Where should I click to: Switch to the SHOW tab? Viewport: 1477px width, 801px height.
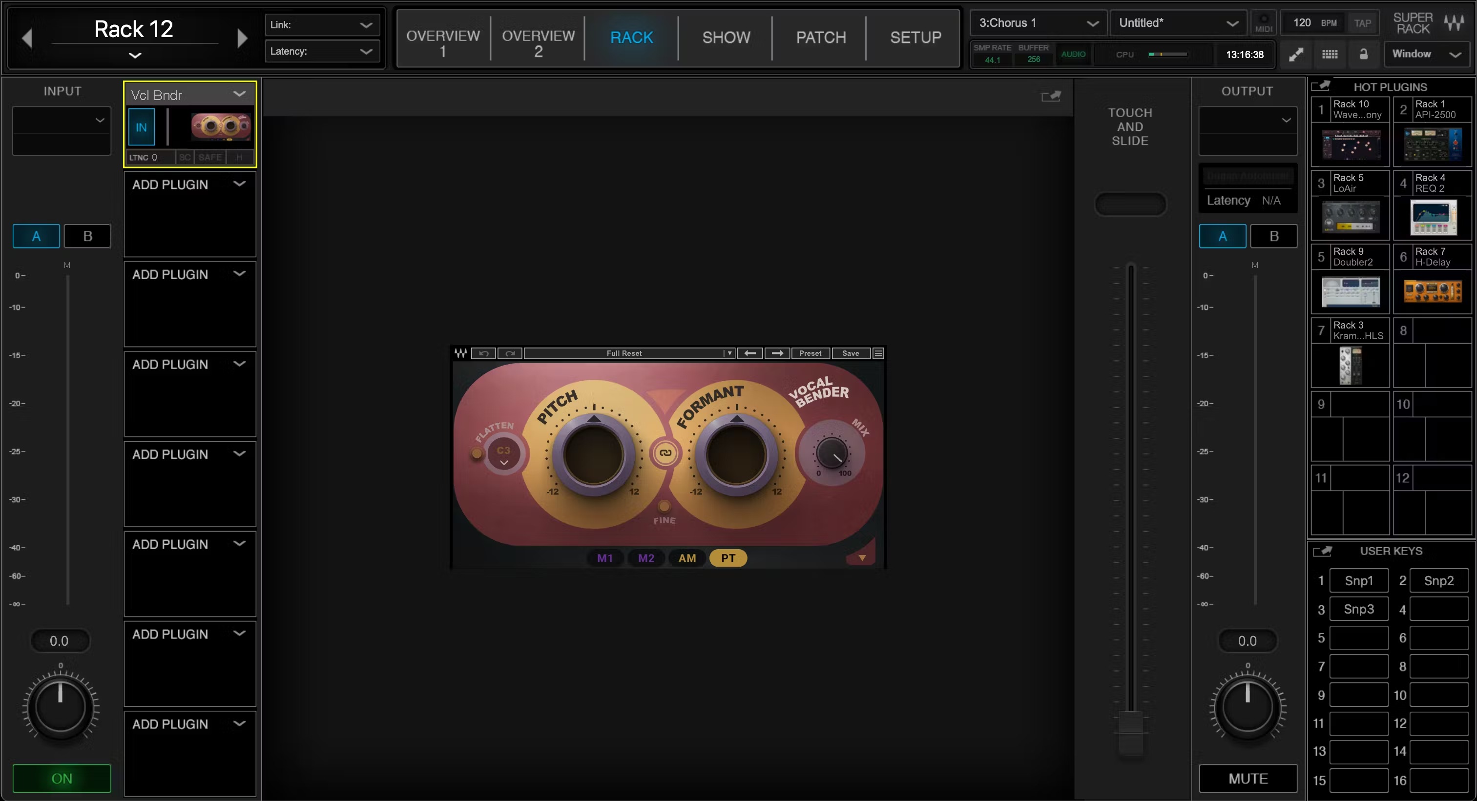(726, 38)
